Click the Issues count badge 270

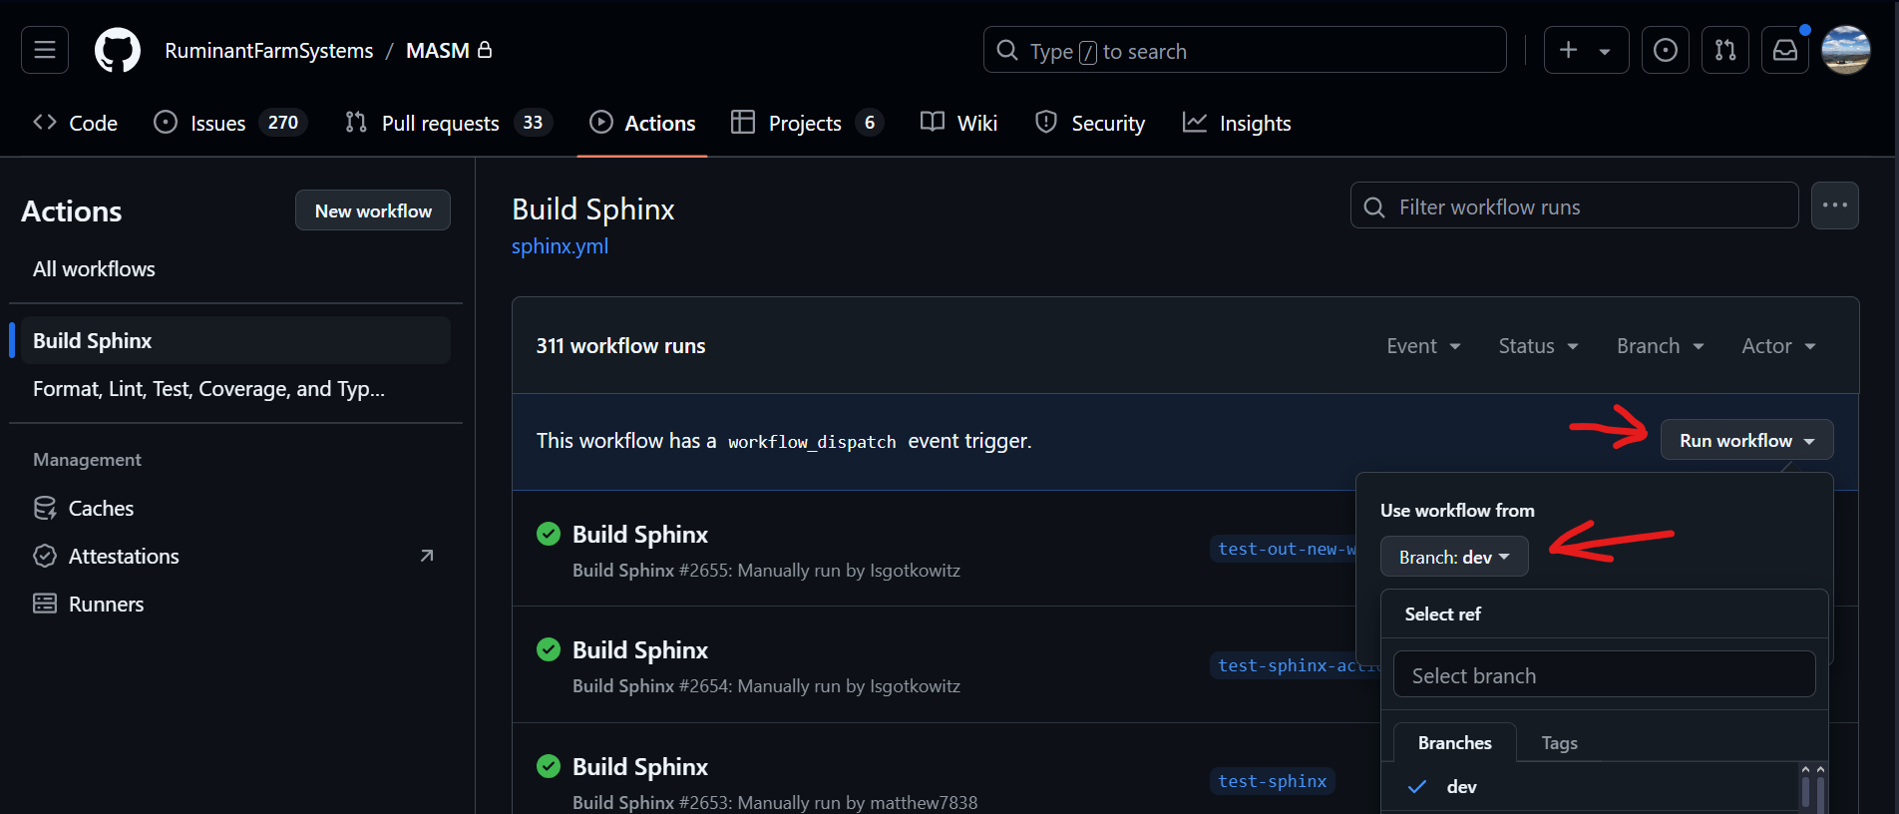click(283, 123)
